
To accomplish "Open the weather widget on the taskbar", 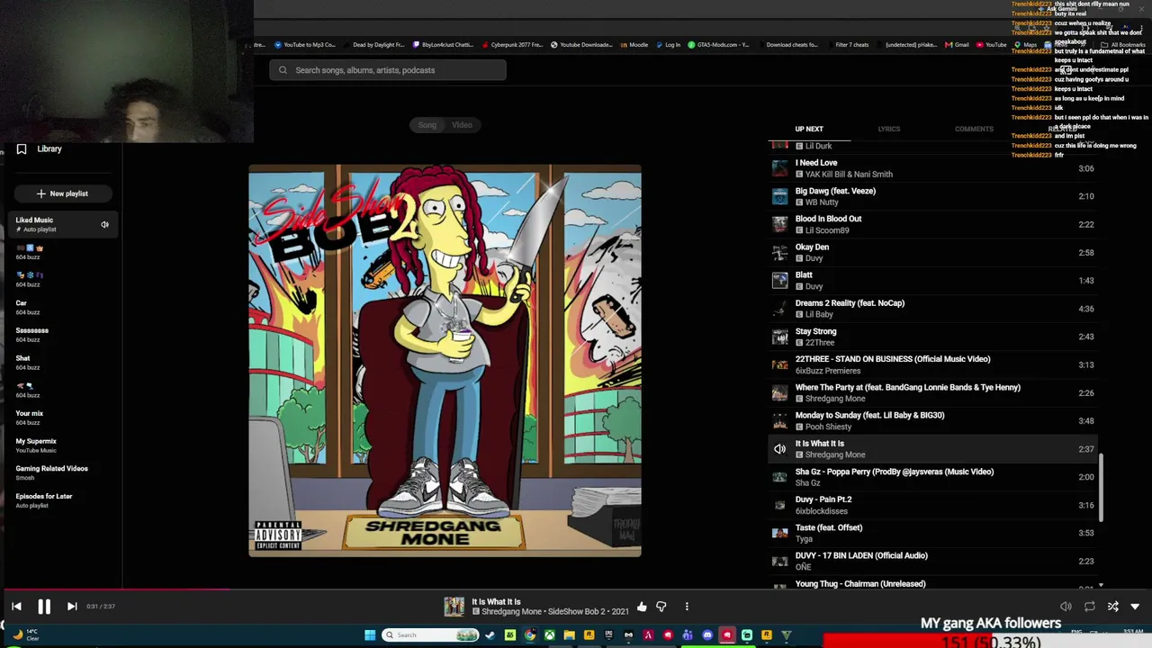I will [x=25, y=635].
